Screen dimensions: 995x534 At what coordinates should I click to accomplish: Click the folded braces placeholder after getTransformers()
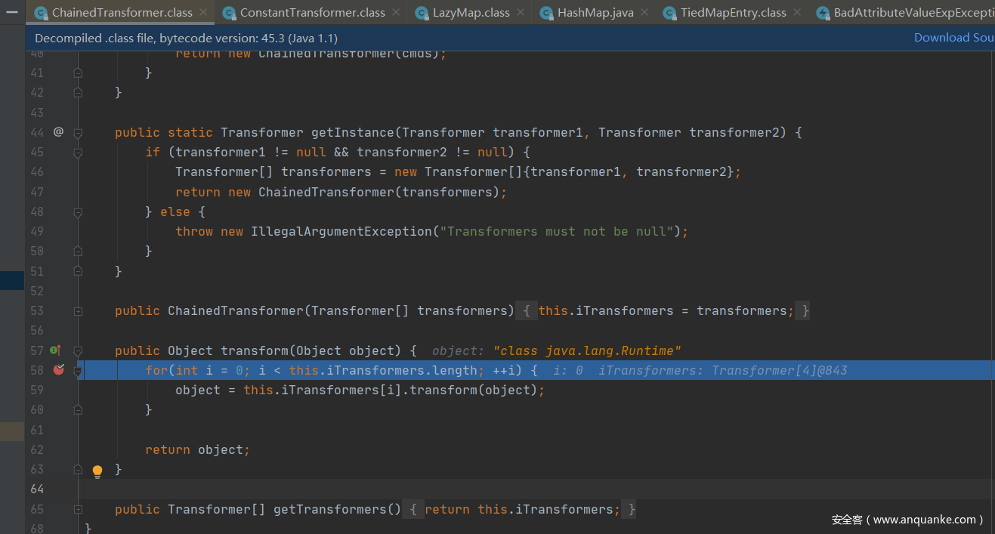tap(413, 510)
